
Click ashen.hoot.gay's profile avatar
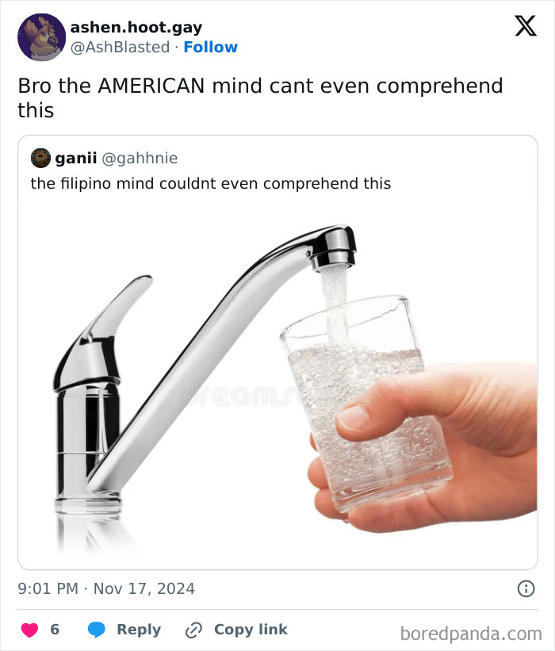point(40,35)
